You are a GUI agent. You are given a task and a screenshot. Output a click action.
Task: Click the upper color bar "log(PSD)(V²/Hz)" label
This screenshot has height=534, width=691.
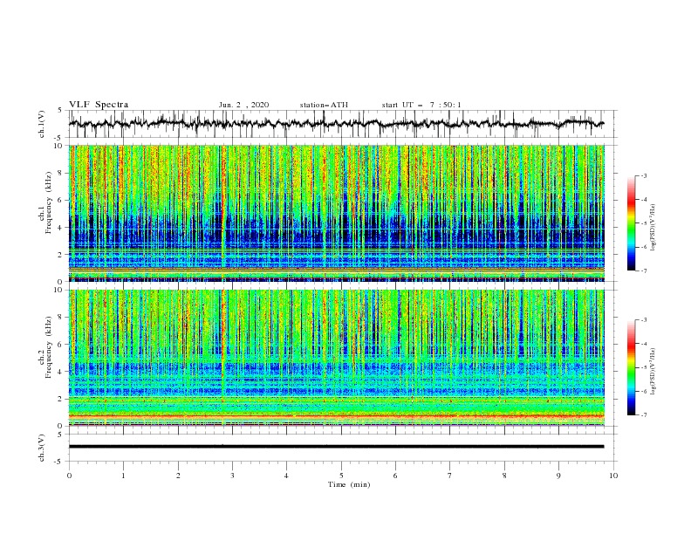coord(653,228)
